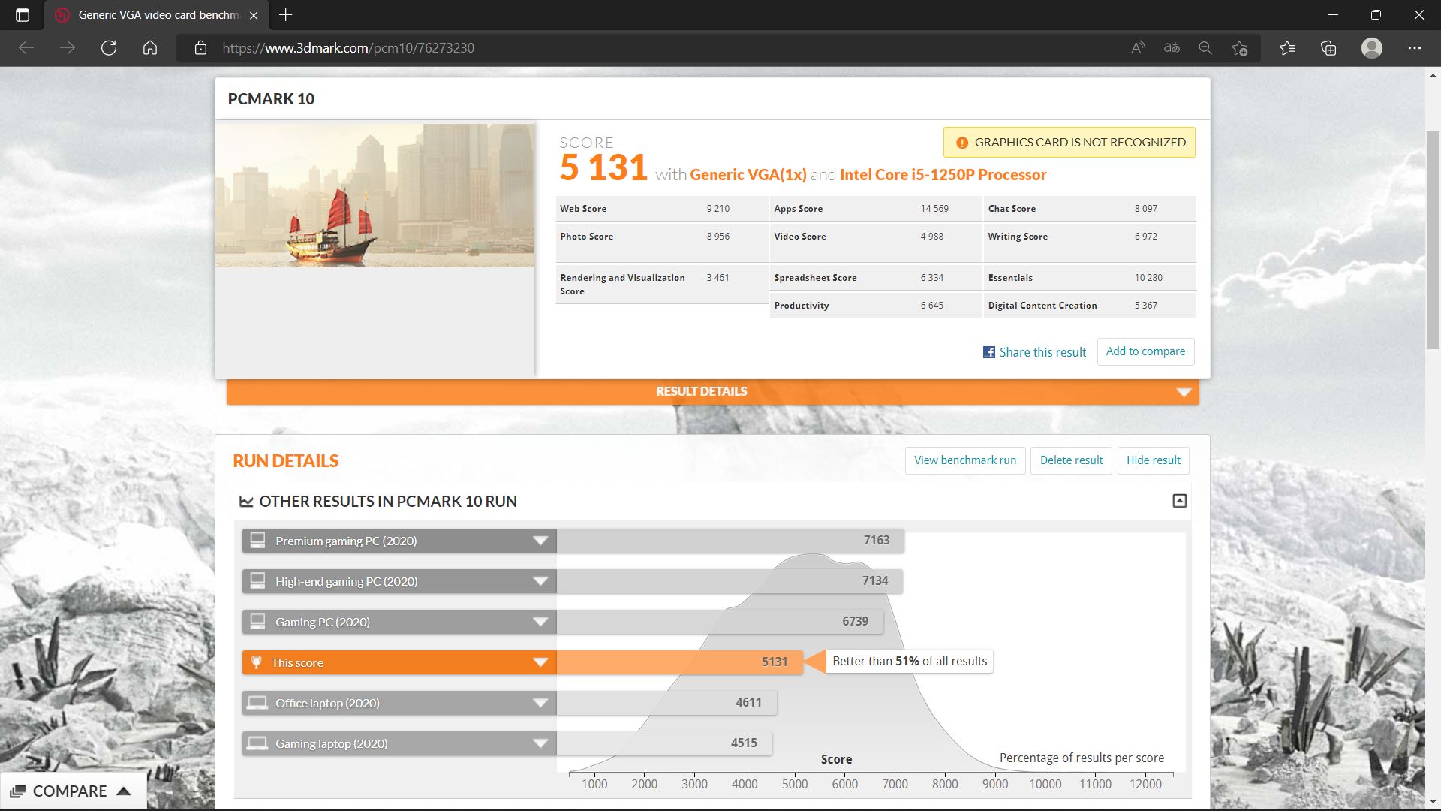Open browser Settings and more menu
The width and height of the screenshot is (1441, 811).
1415,48
